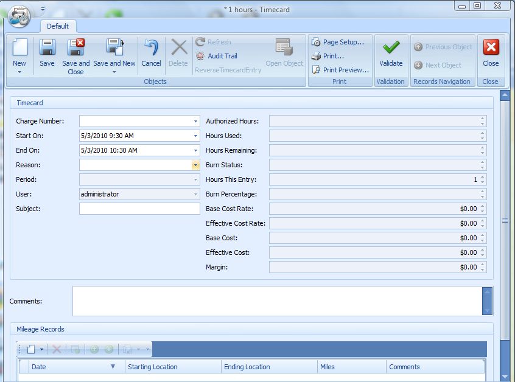Click the Refresh icon
The image size is (515, 382).
coord(200,42)
